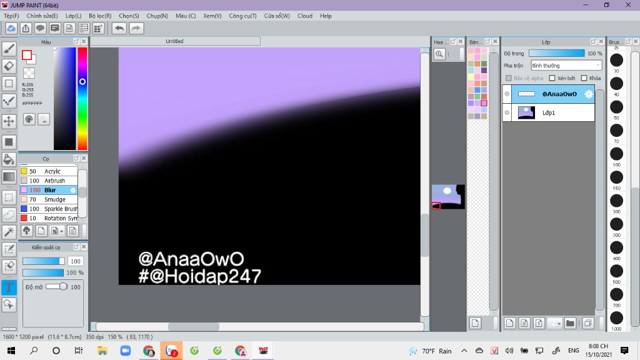
Task: Open the palette icon in the color panel
Action: [29, 119]
